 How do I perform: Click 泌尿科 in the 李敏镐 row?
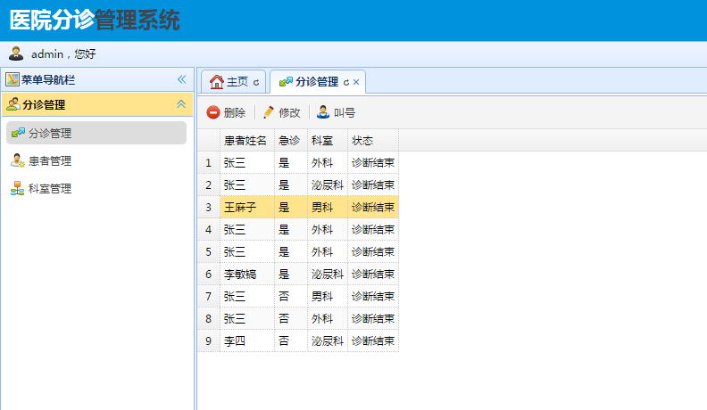(x=328, y=275)
